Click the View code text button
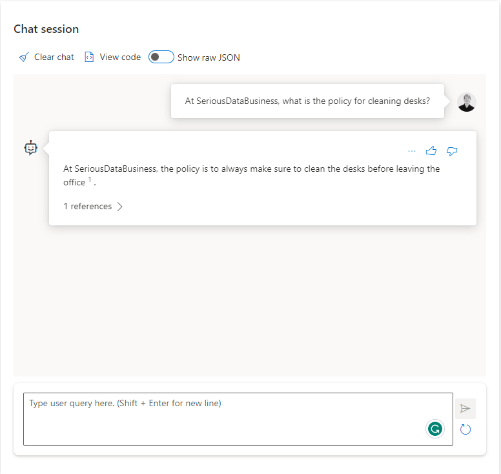Screen dimensions: 501x474 [x=120, y=57]
